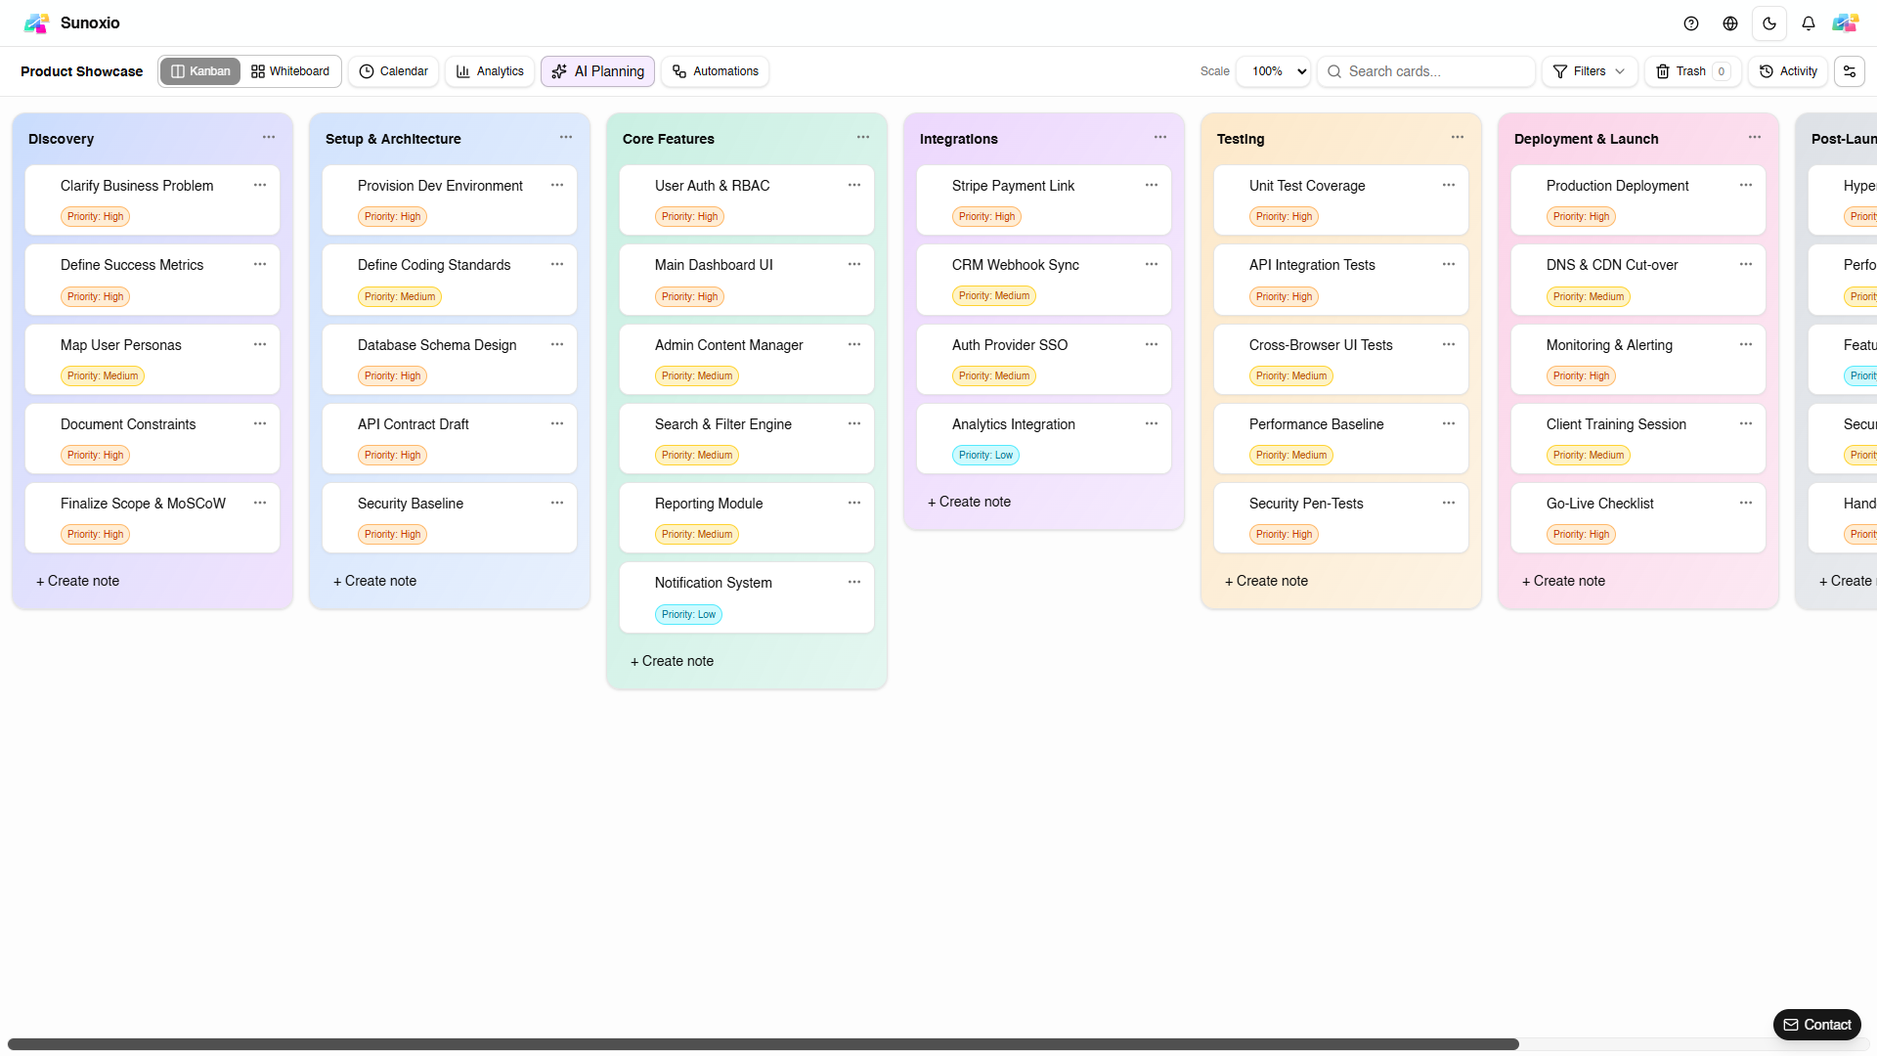This screenshot has width=1877, height=1056.
Task: Open the Activity history panel
Action: (x=1788, y=71)
